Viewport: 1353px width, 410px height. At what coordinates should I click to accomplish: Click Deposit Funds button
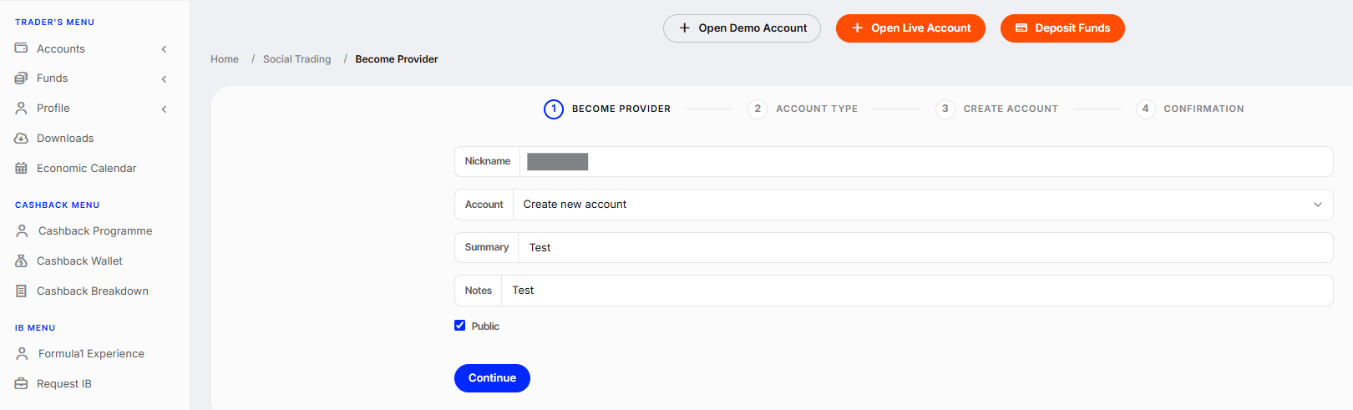(x=1062, y=28)
